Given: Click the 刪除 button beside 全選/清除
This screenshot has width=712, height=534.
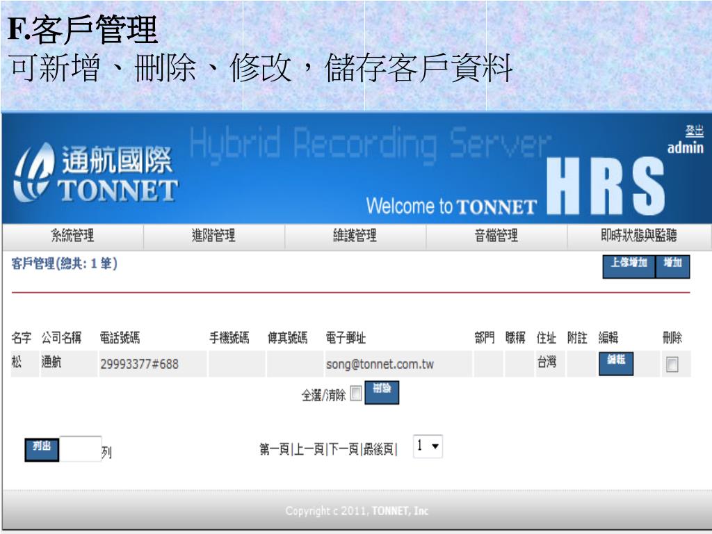Looking at the screenshot, I should [x=382, y=392].
